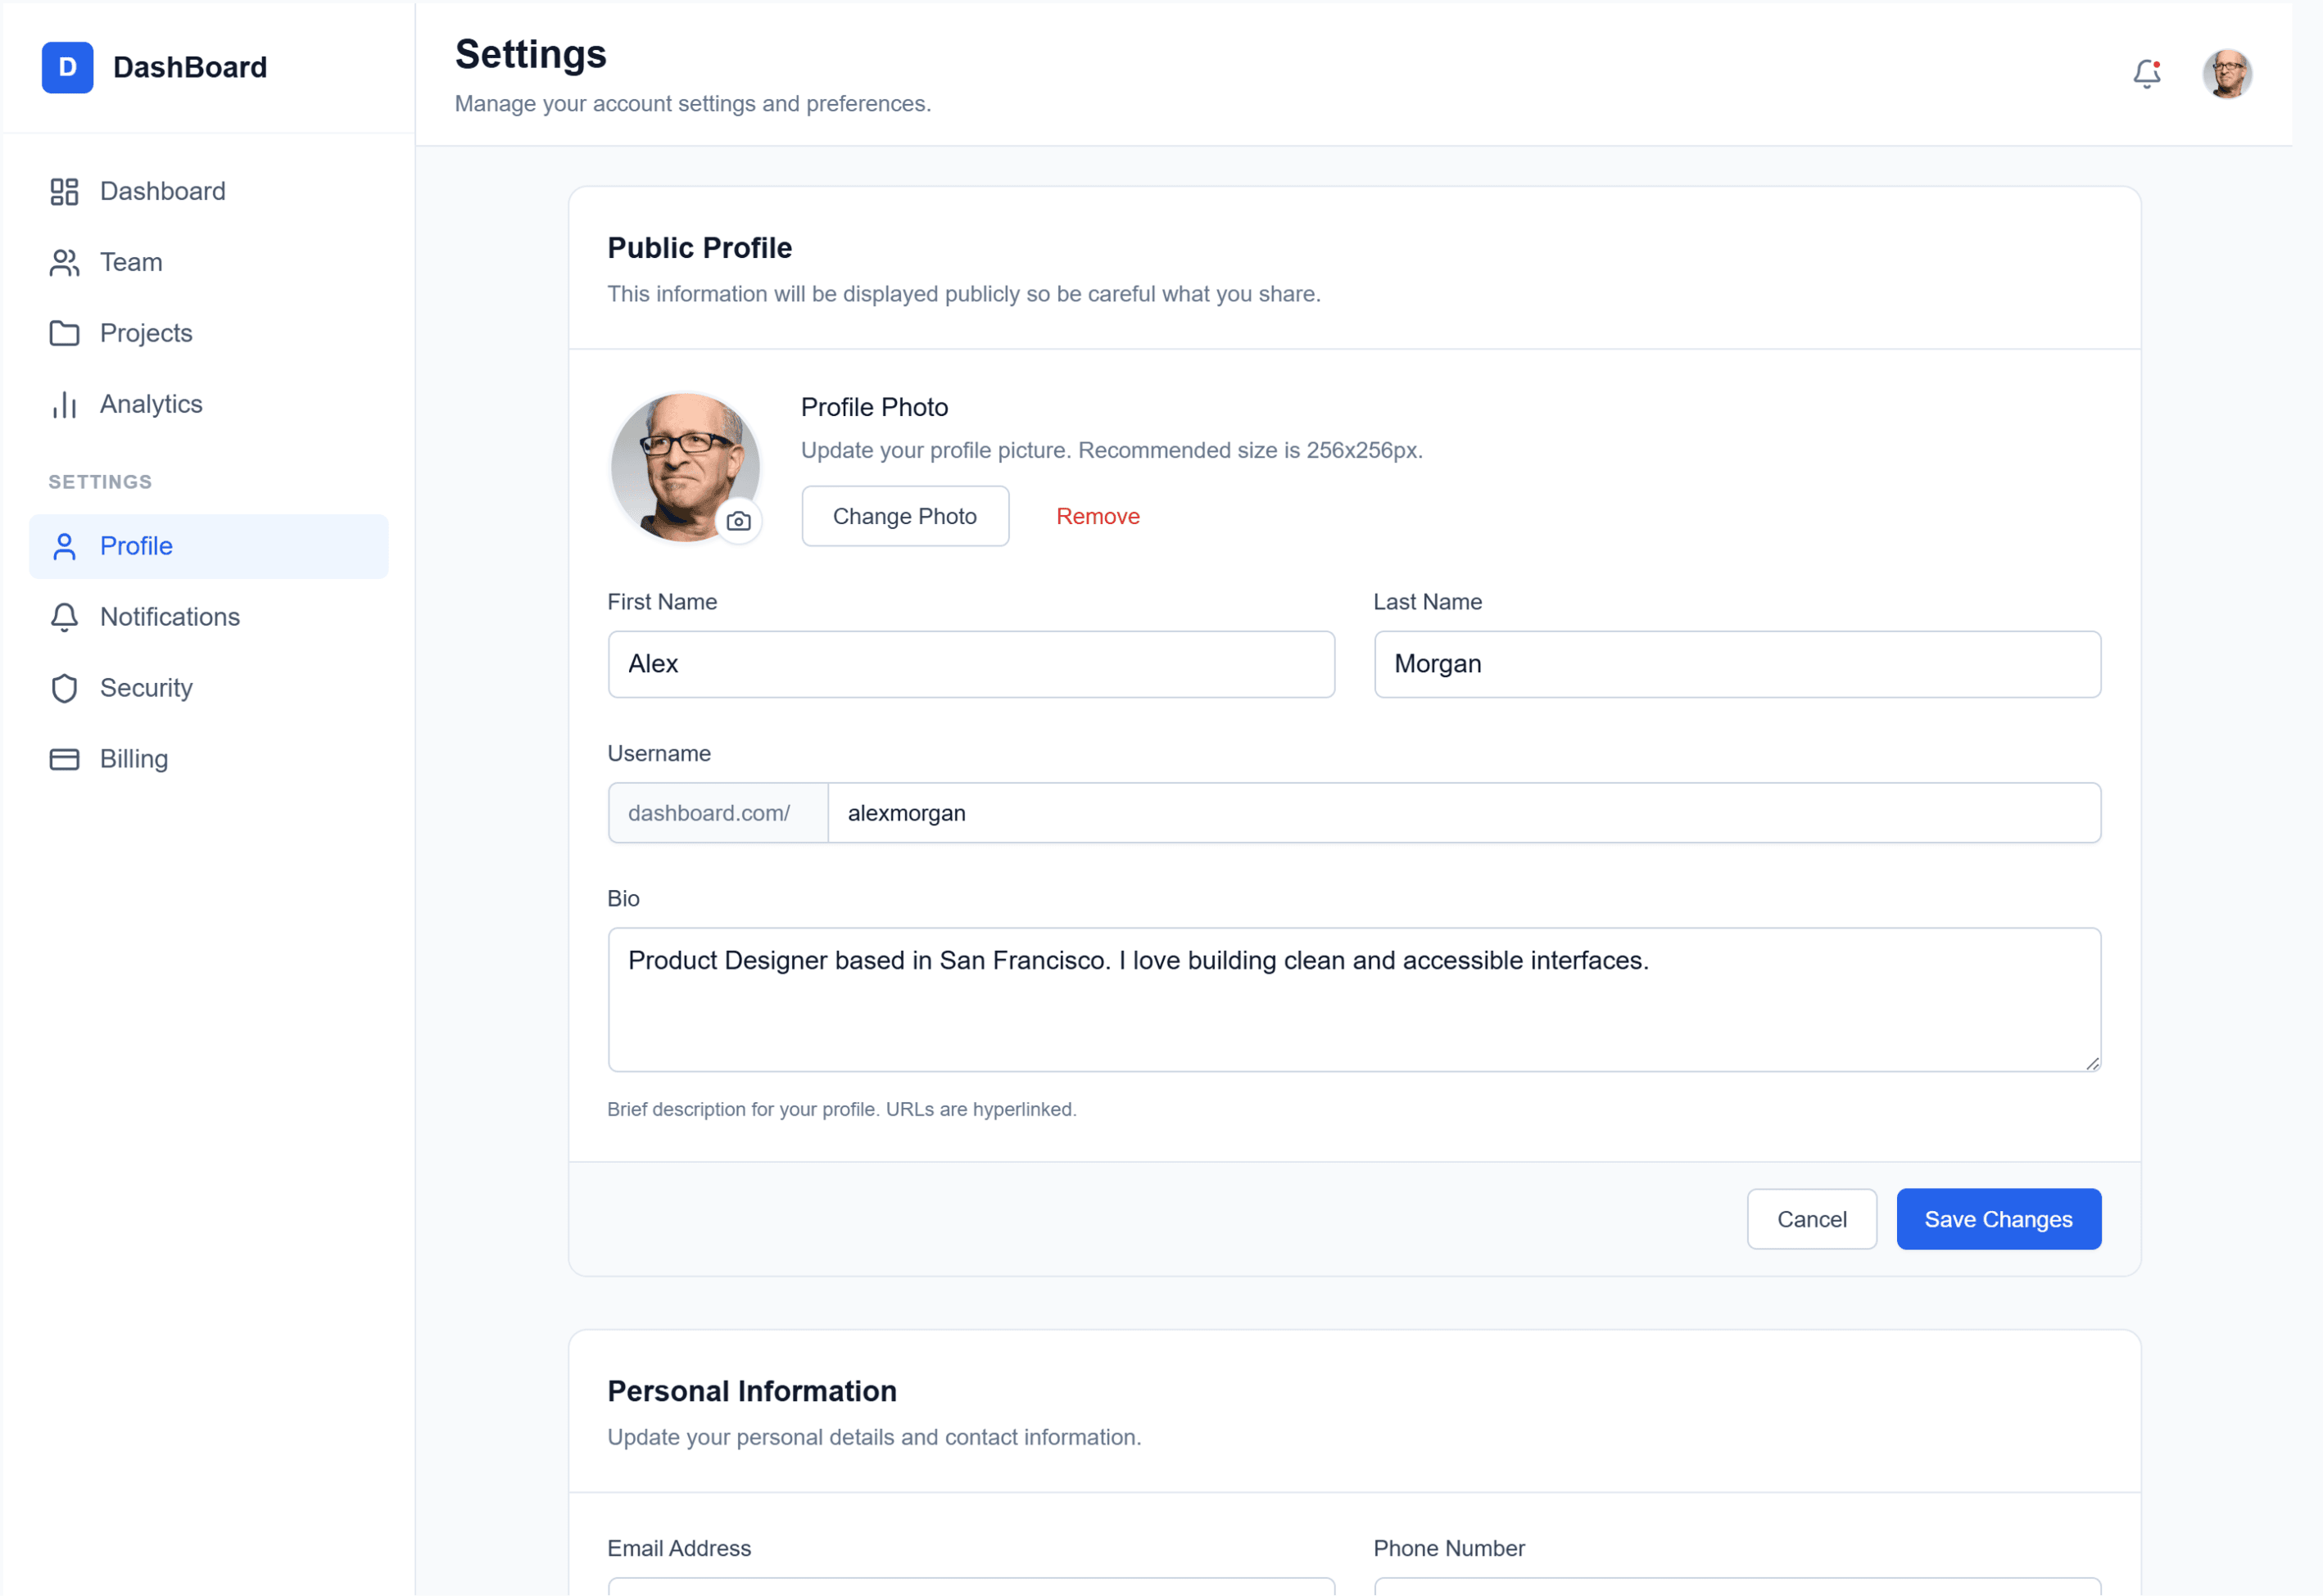Open the notification bell in the top bar

point(2146,73)
